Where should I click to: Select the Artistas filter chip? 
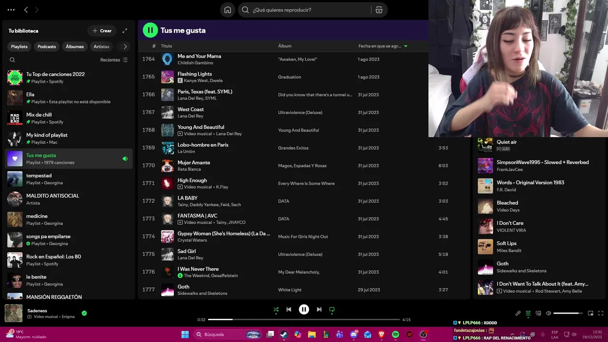pos(102,47)
